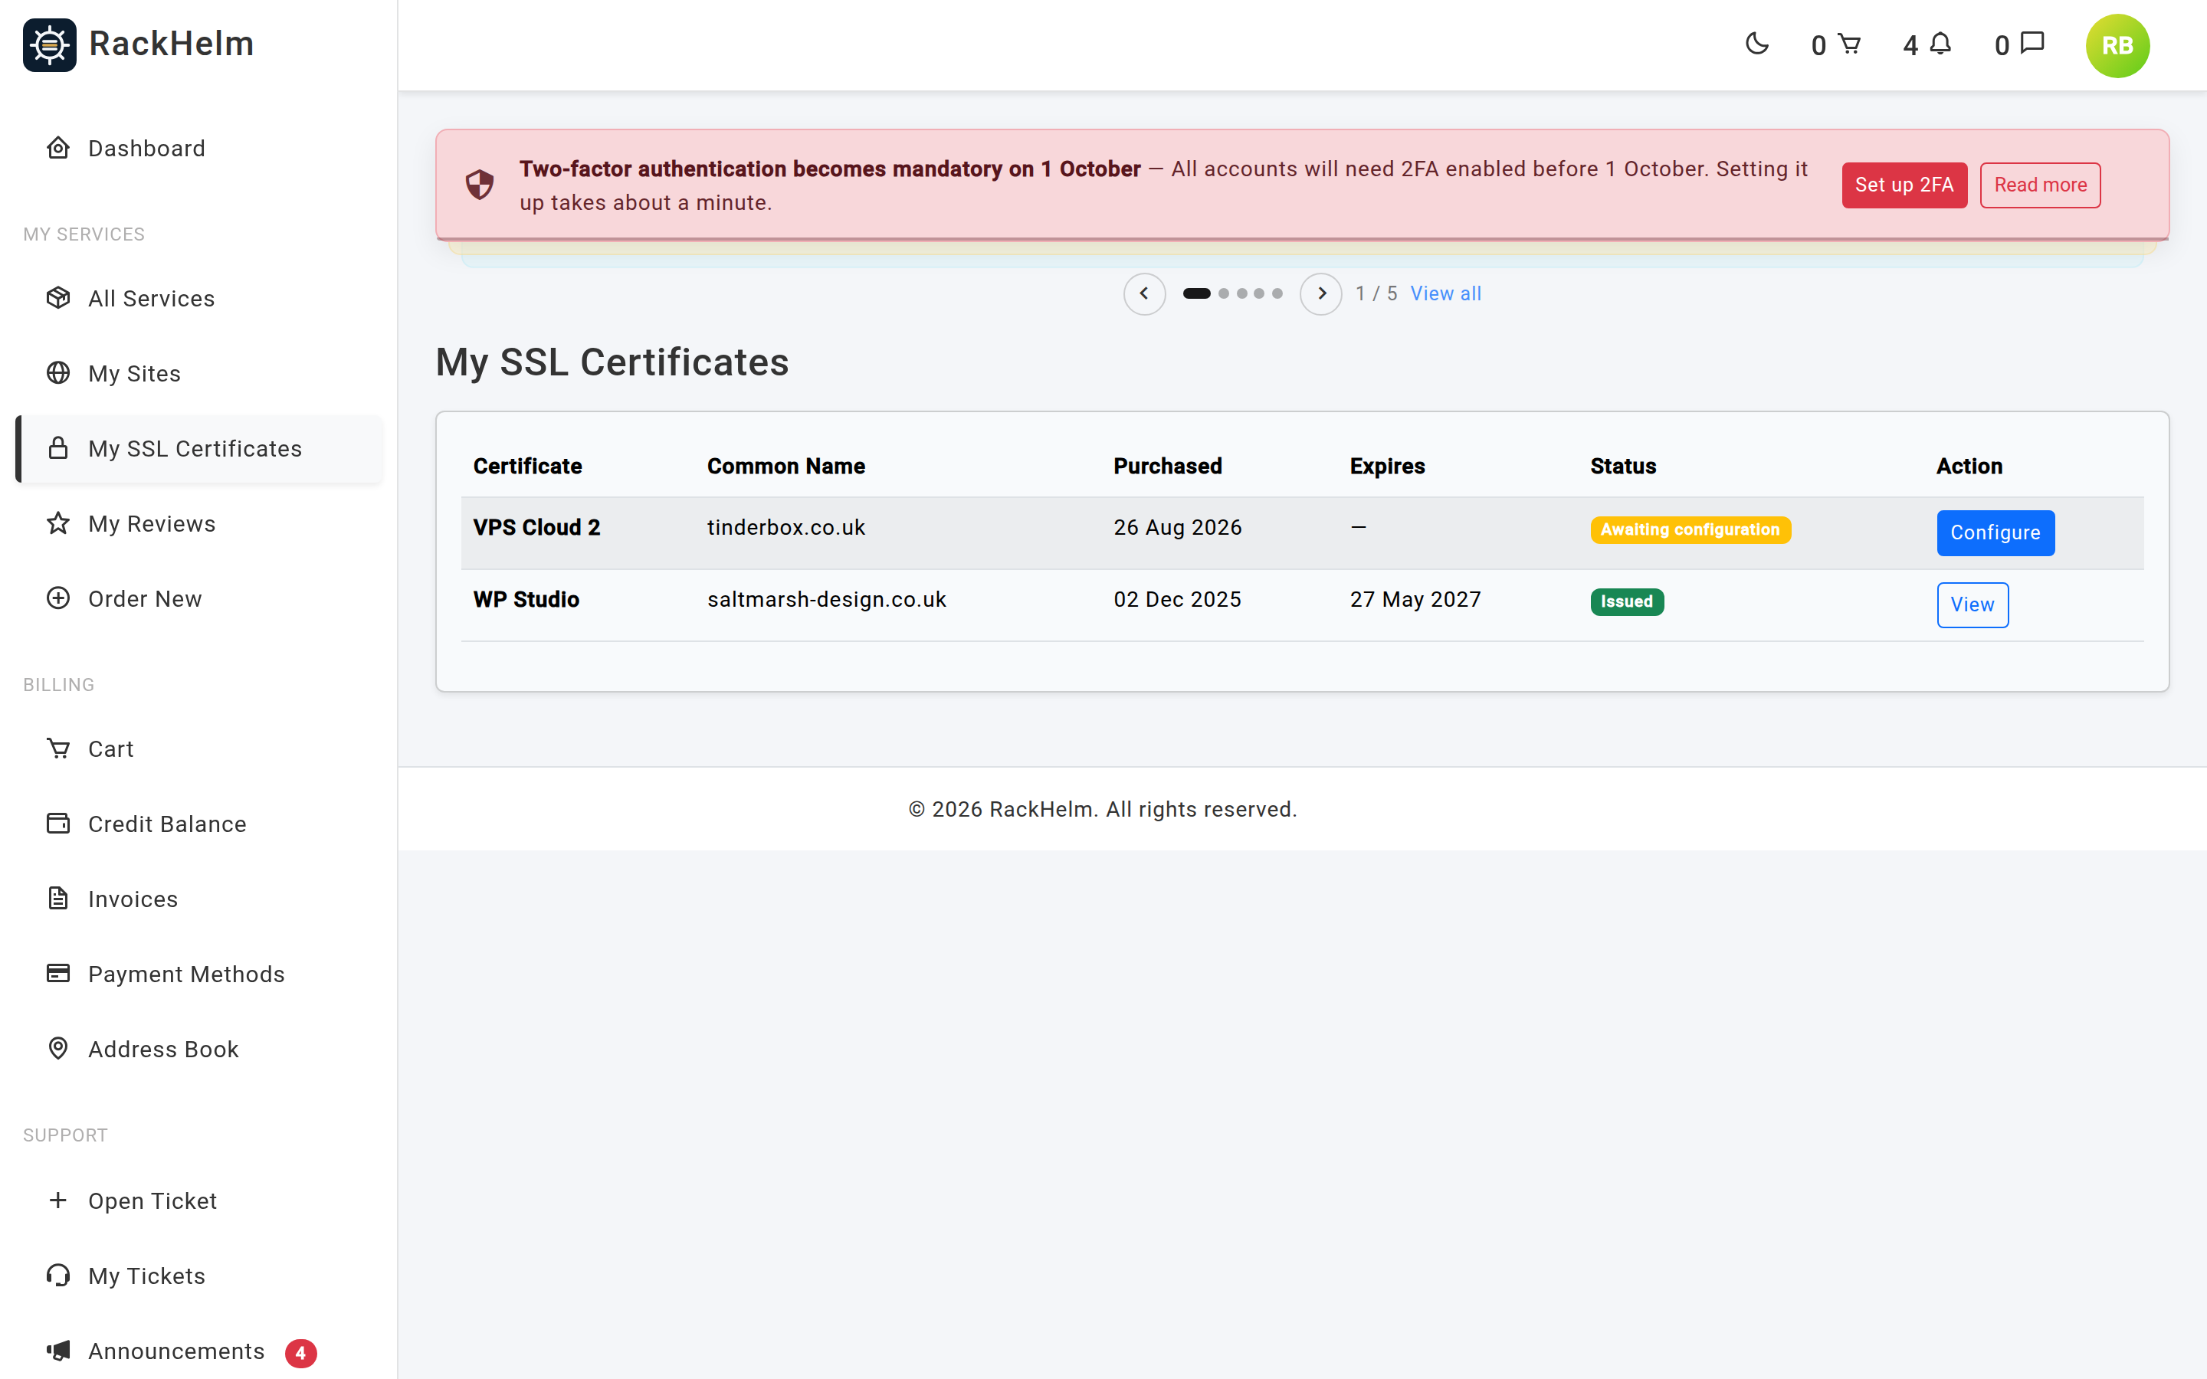
Task: Open notifications bell icon
Action: click(x=1940, y=44)
